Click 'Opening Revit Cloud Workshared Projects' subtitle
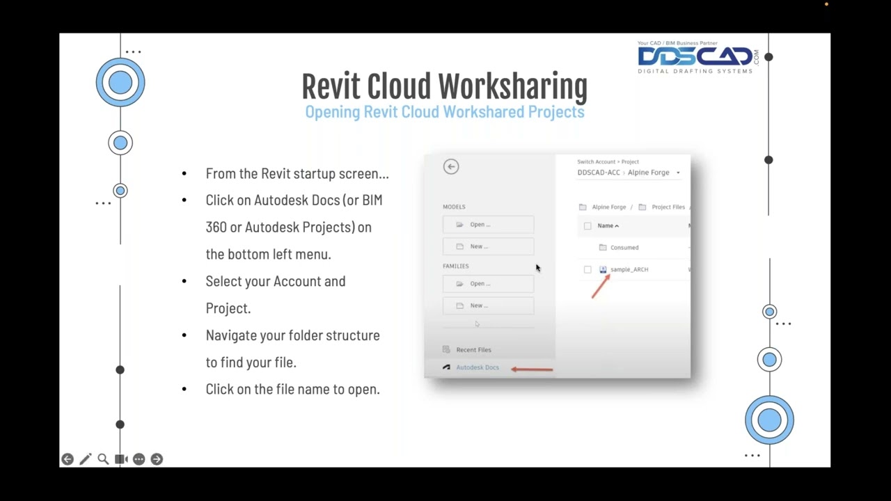This screenshot has width=891, height=501. (x=445, y=112)
